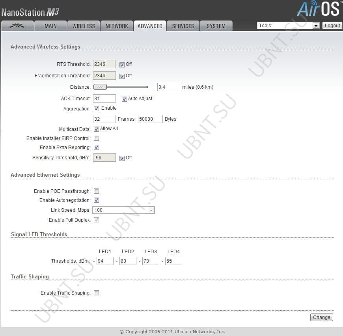
Task: Select the ADVANCED tab
Action: [x=150, y=26]
